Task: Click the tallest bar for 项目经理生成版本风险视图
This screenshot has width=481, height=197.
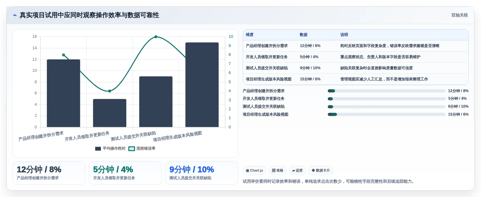Action: pos(202,85)
